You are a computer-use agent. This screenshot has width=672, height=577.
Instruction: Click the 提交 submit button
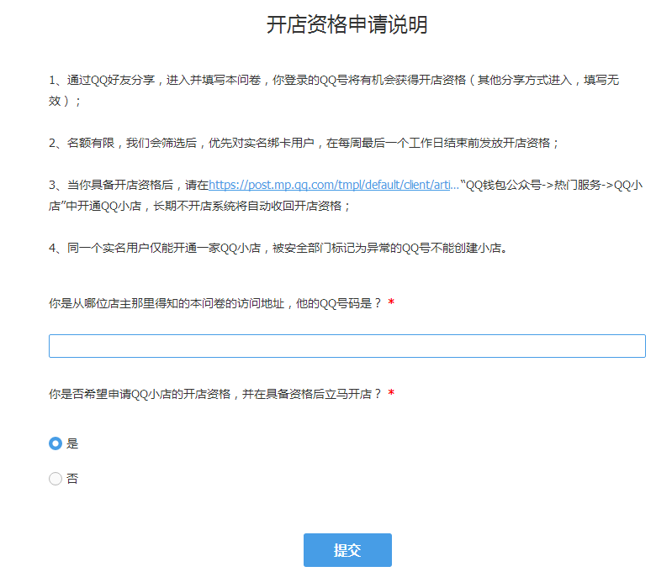point(347,549)
